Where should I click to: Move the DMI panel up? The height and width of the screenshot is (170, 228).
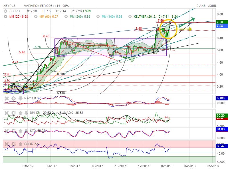(x=20, y=113)
